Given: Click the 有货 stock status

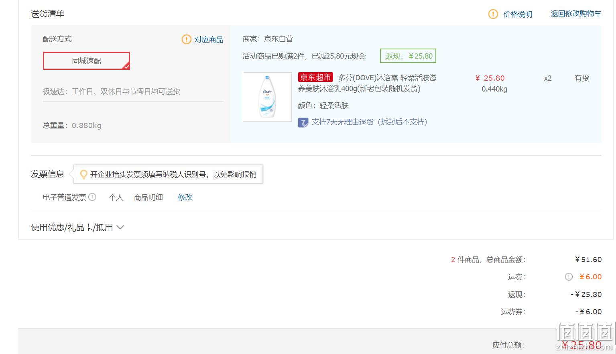Looking at the screenshot, I should click(581, 78).
